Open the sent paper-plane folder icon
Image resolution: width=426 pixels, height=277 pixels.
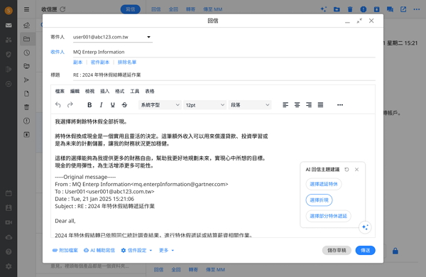click(x=26, y=80)
